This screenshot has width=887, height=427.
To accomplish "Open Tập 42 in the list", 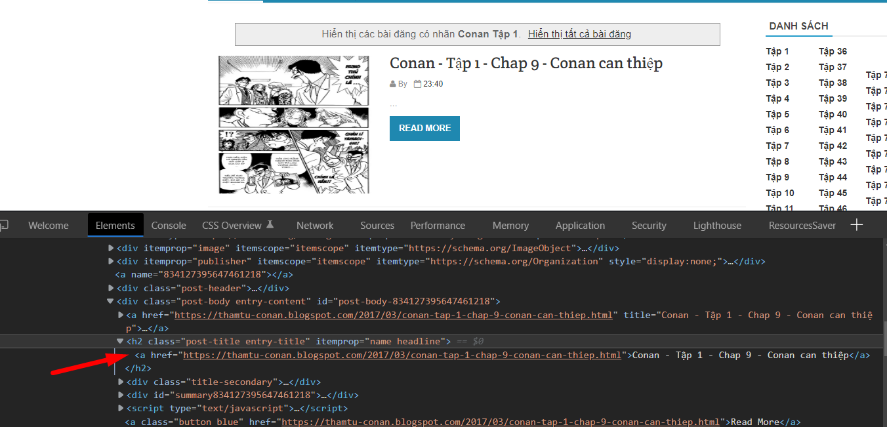I will [x=833, y=146].
